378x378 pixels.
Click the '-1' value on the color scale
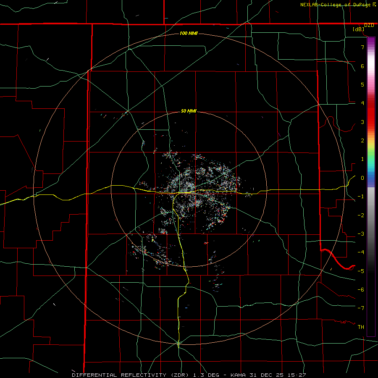pos(361,197)
